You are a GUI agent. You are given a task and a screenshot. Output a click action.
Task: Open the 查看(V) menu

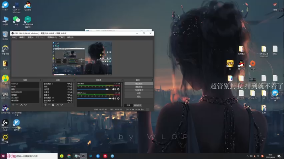click(x=30, y=37)
